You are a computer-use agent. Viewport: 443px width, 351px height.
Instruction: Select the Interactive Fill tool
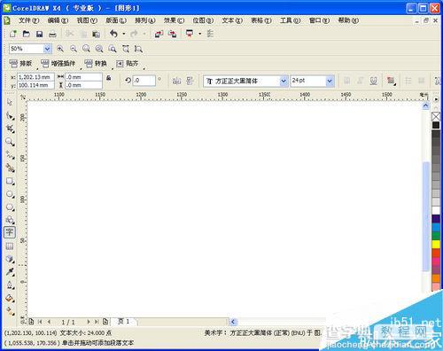10,311
